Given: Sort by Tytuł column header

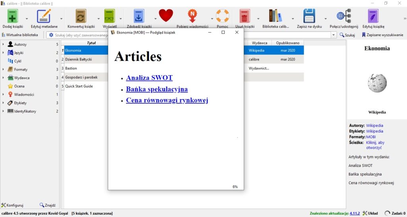Looking at the screenshot, I should click(91, 43).
